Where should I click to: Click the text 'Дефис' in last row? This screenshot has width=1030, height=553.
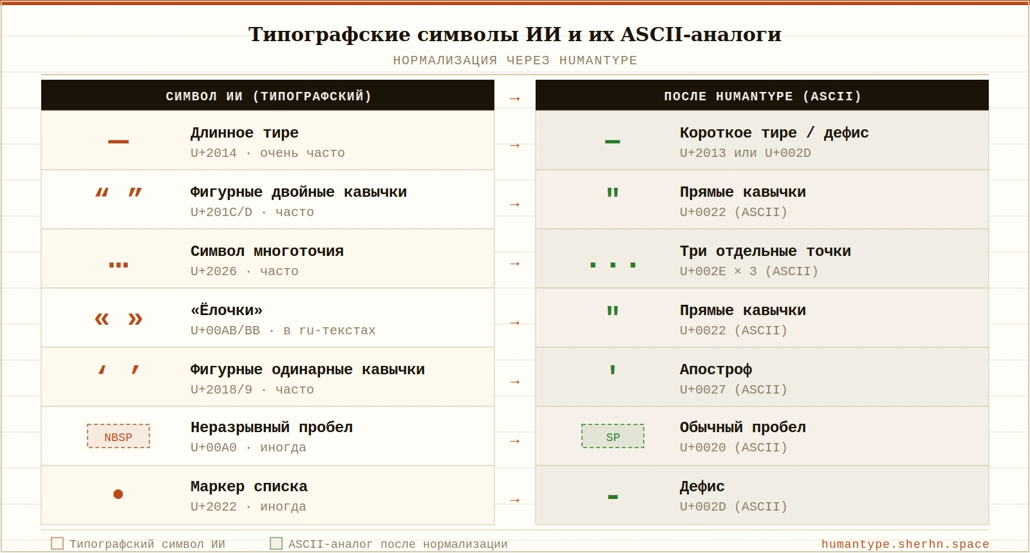click(x=702, y=486)
